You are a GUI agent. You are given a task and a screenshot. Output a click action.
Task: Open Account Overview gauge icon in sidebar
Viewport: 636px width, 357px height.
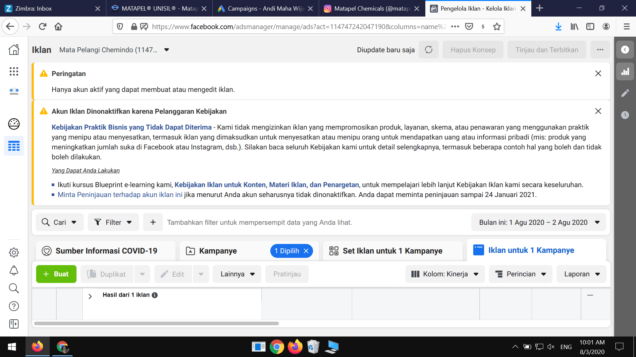point(14,124)
